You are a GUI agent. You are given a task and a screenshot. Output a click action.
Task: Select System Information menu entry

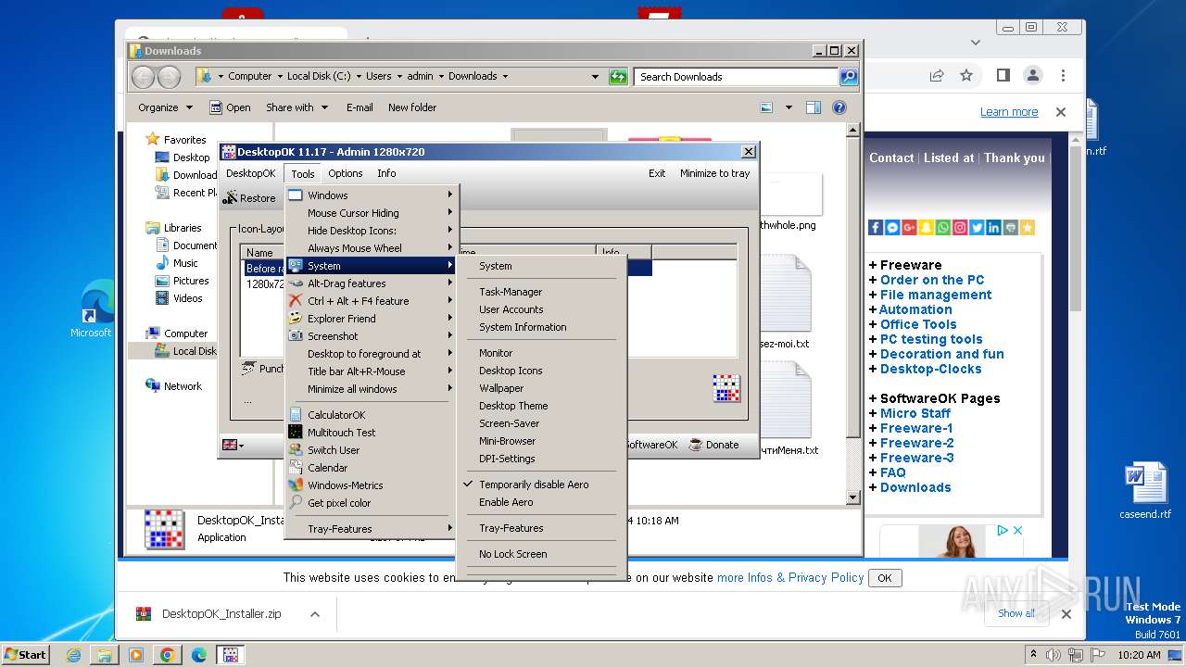(542, 327)
